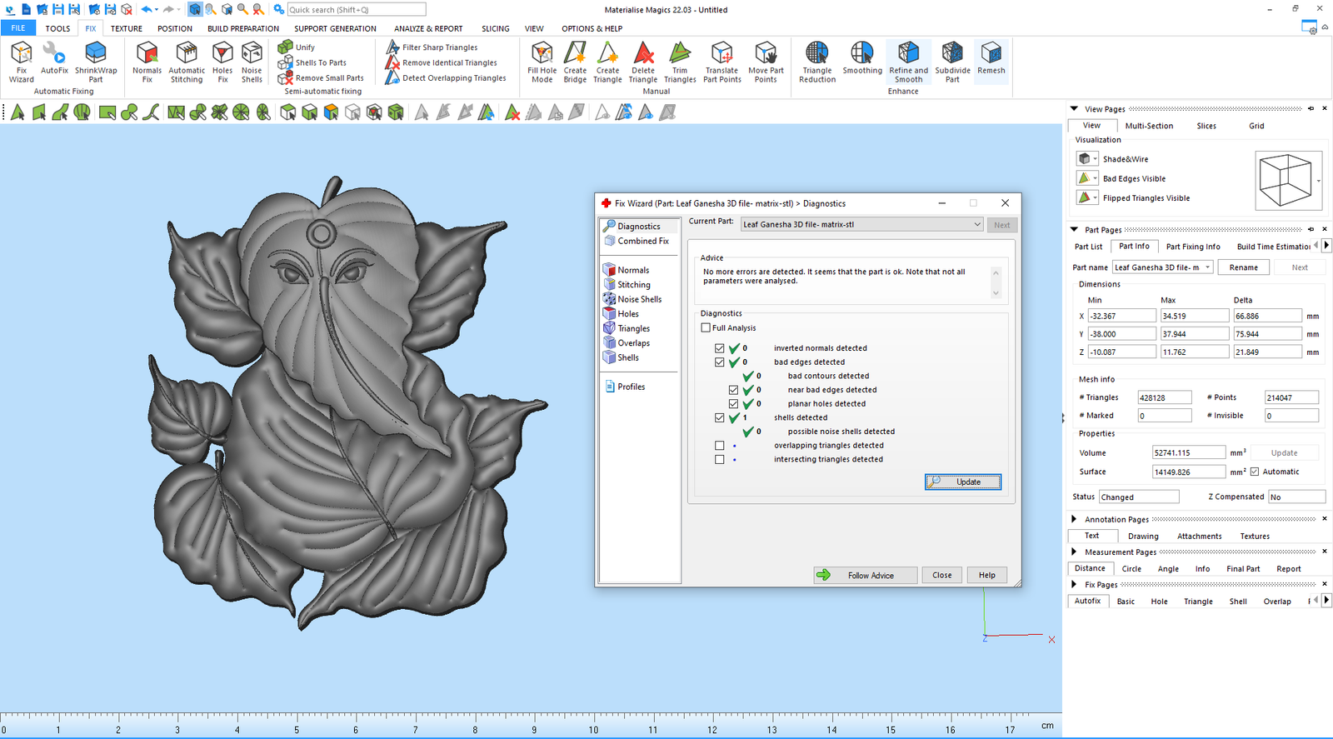Viewport: 1333px width, 739px height.
Task: Click Translate Part Points
Action: pyautogui.click(x=722, y=62)
